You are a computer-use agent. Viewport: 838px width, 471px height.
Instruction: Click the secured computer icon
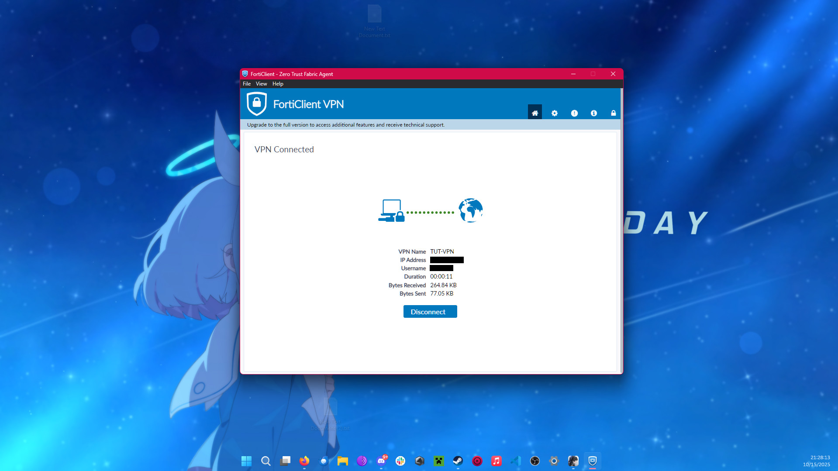391,211
